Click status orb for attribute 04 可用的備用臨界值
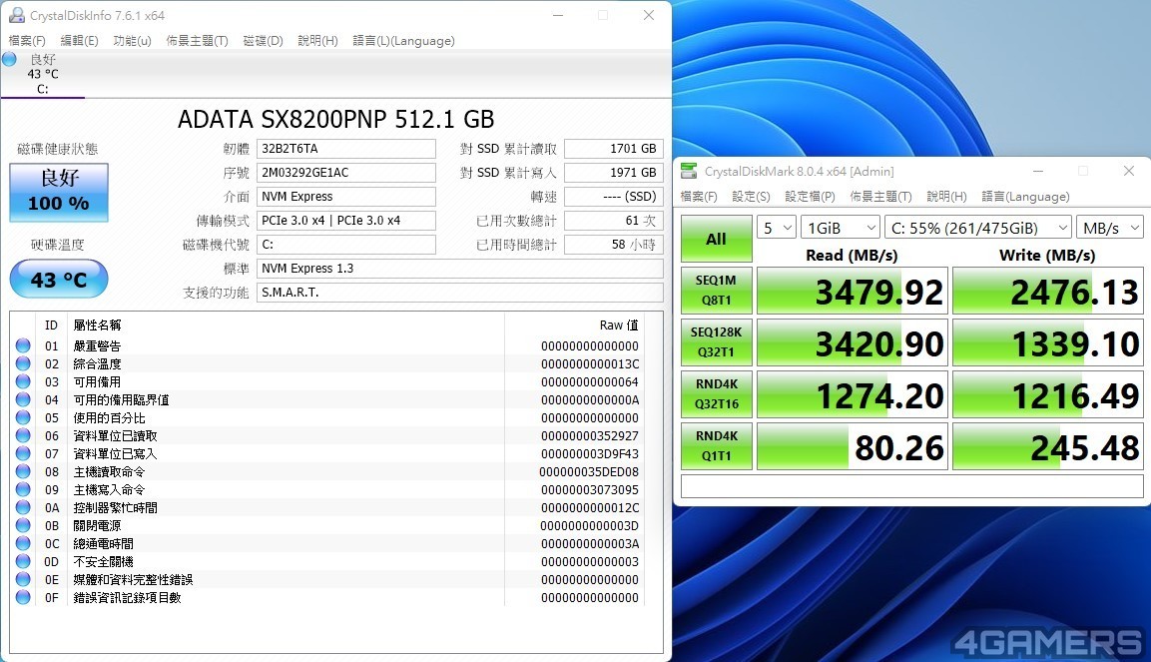Image resolution: width=1151 pixels, height=662 pixels. point(23,399)
